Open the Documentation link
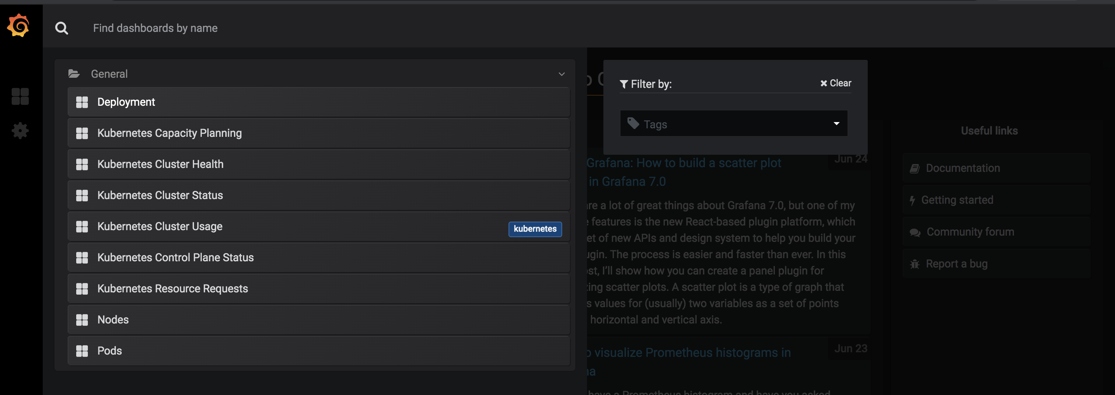 click(996, 168)
